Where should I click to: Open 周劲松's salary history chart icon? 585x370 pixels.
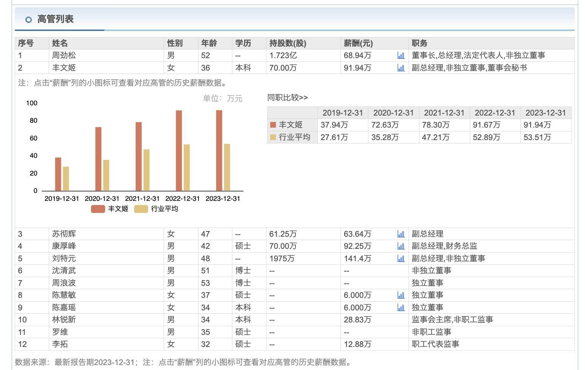[401, 55]
